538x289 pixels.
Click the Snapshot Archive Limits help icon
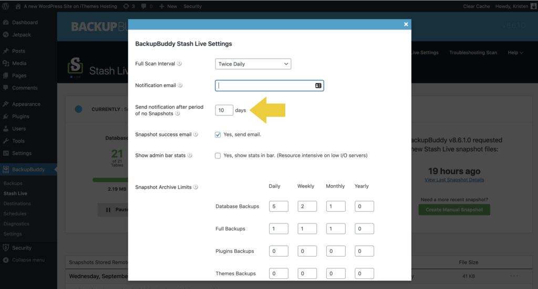(x=195, y=187)
